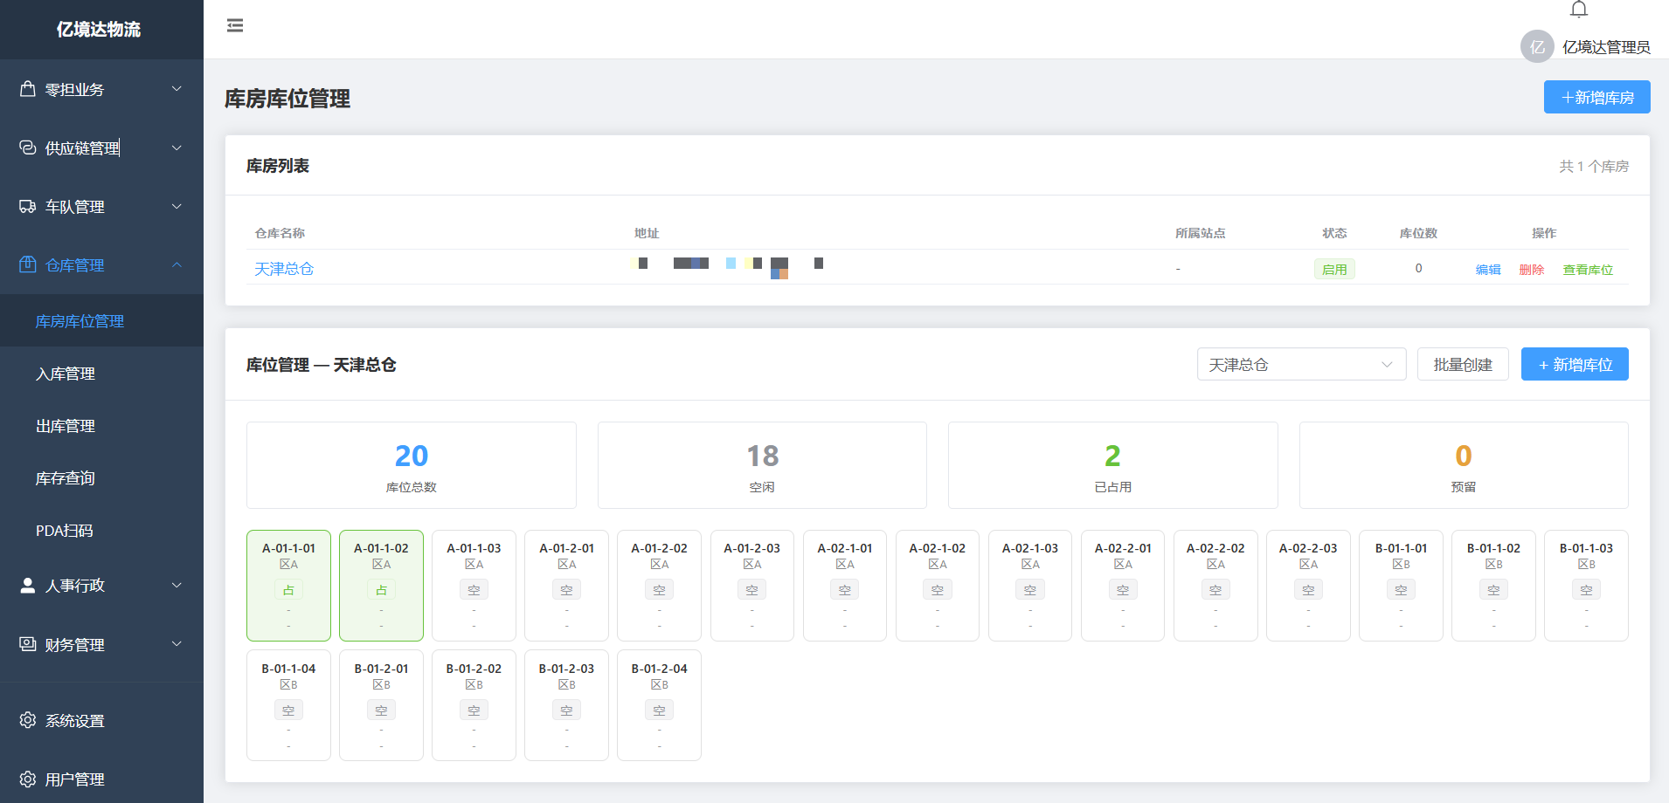
Task: Click the 批量创建 button
Action: coord(1463,364)
